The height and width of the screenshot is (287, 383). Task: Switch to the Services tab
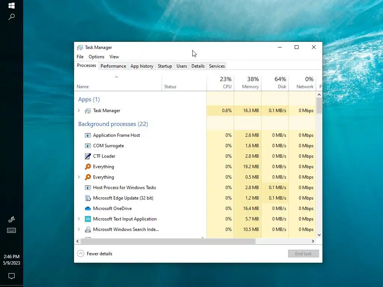coord(217,66)
